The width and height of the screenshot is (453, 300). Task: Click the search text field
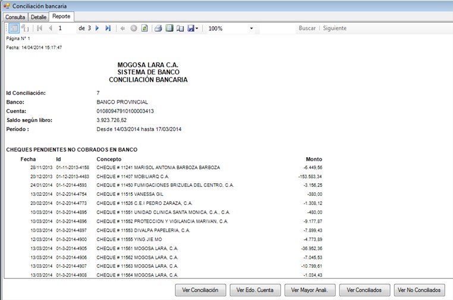278,29
